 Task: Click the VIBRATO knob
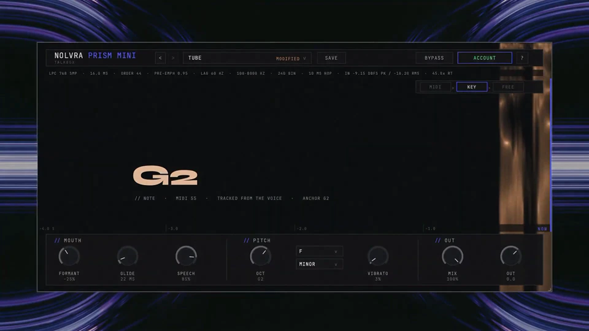pyautogui.click(x=378, y=256)
